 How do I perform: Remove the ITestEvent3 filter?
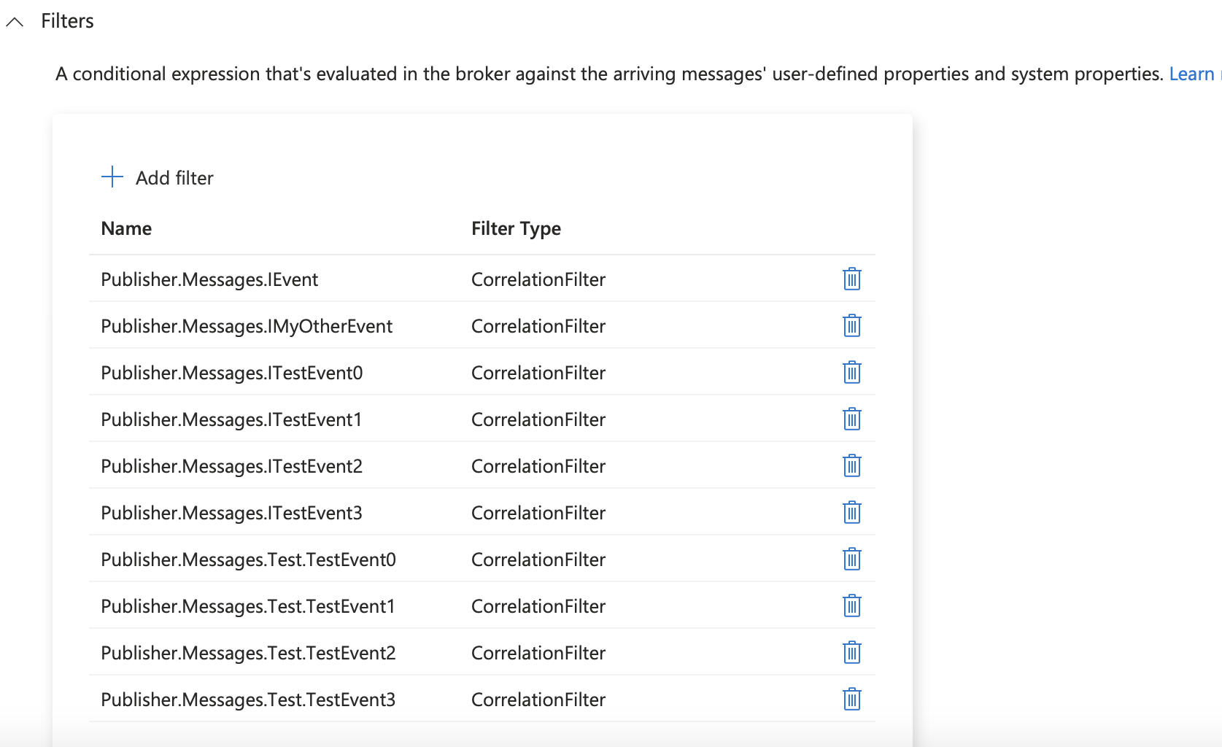tap(851, 512)
